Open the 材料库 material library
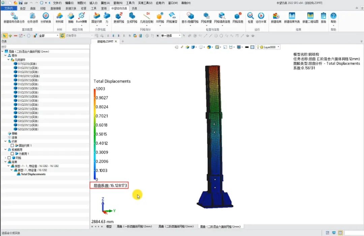The image size is (364, 236). (x=59, y=17)
